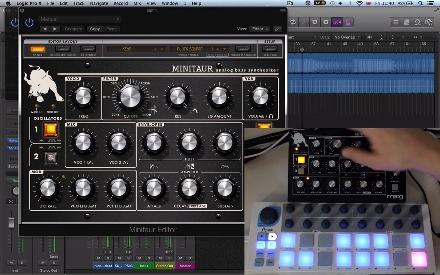Viewport: 440px width, 275px height.
Task: Click the Copy button
Action: click(95, 29)
